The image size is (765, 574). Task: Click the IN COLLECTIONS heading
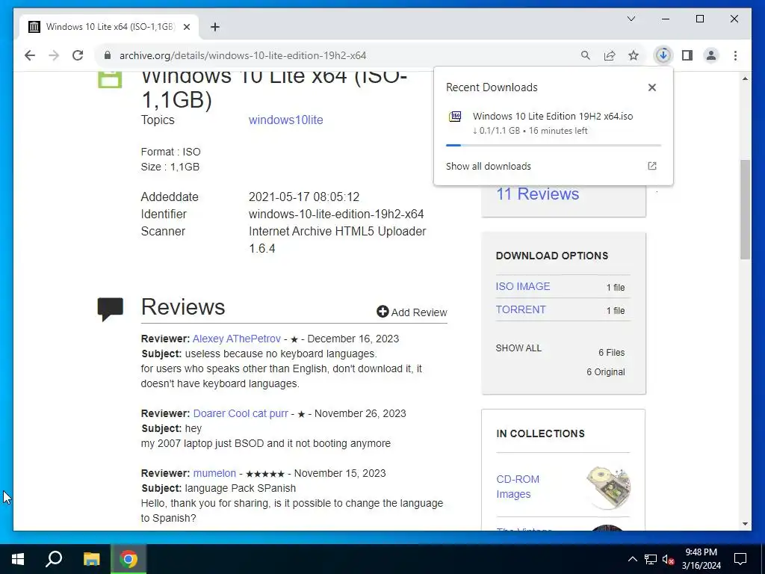point(540,433)
